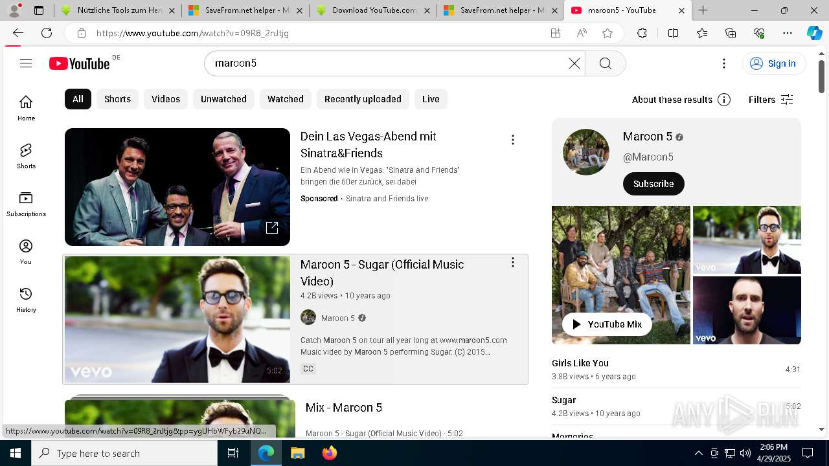This screenshot has width=829, height=466.
Task: Open the Filters panel
Action: 771,100
